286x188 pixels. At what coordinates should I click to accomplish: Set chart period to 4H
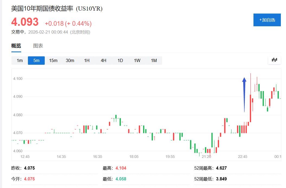tap(104, 60)
